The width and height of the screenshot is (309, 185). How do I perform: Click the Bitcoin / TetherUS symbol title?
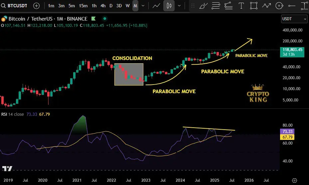coord(48,19)
